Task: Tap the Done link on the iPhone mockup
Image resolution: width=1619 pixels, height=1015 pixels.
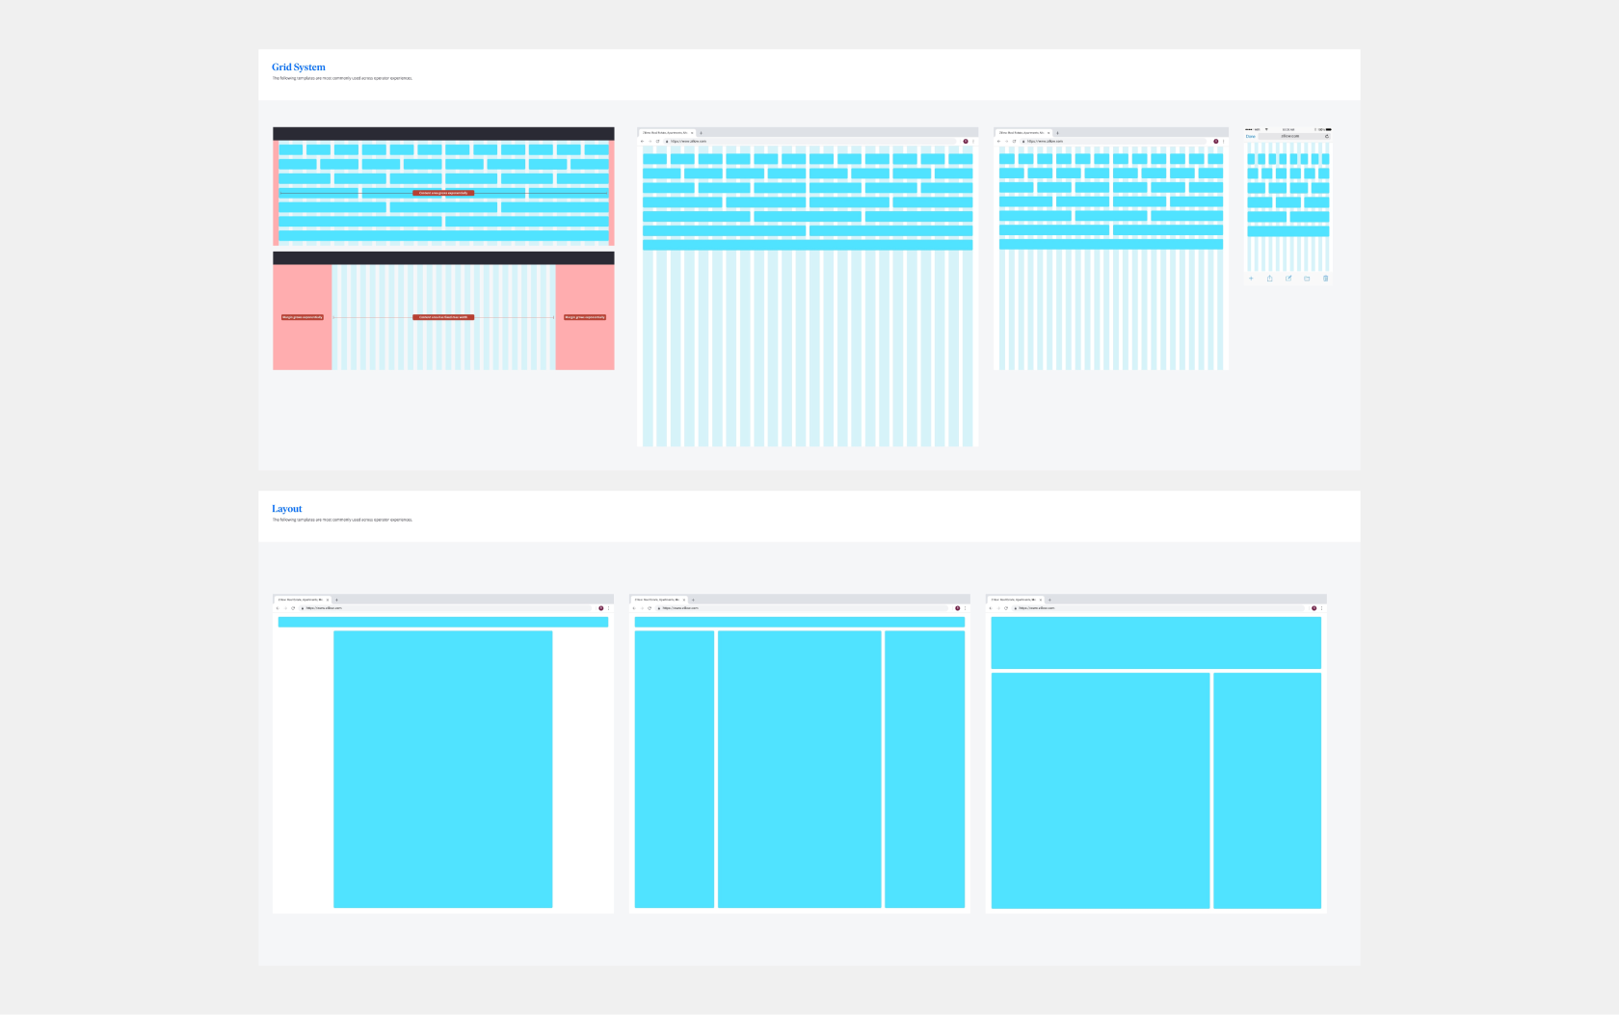Action: pos(1252,136)
